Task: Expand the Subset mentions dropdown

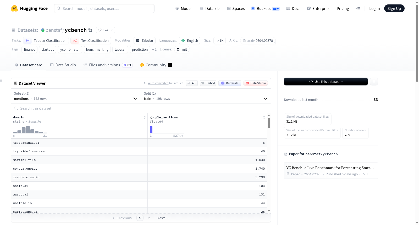Action: pos(76,96)
